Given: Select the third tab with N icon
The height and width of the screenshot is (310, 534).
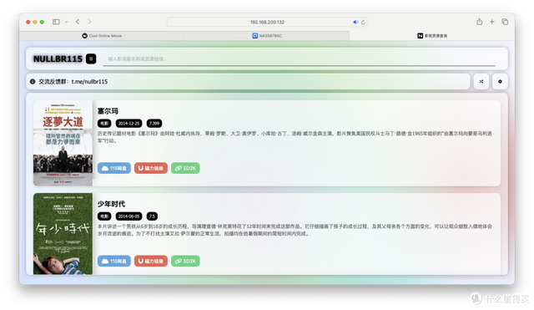Looking at the screenshot, I should [x=432, y=35].
